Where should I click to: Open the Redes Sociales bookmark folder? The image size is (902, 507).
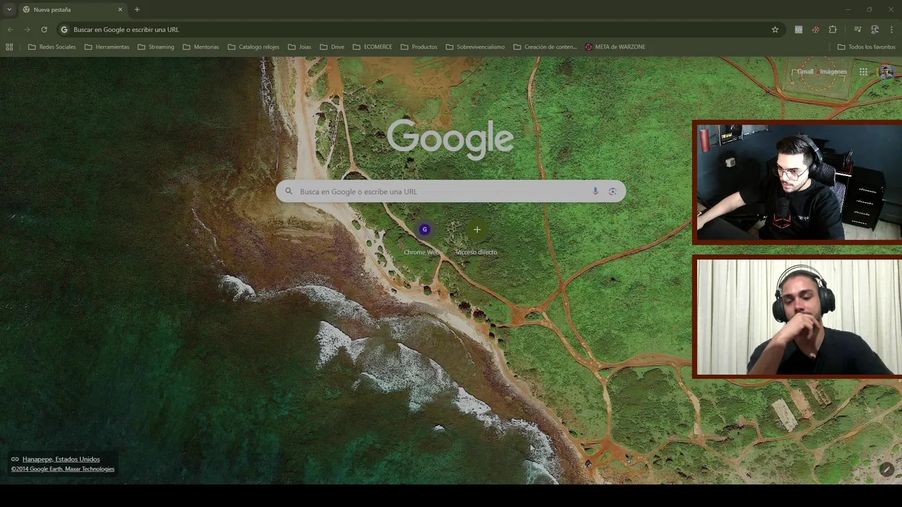tap(51, 47)
